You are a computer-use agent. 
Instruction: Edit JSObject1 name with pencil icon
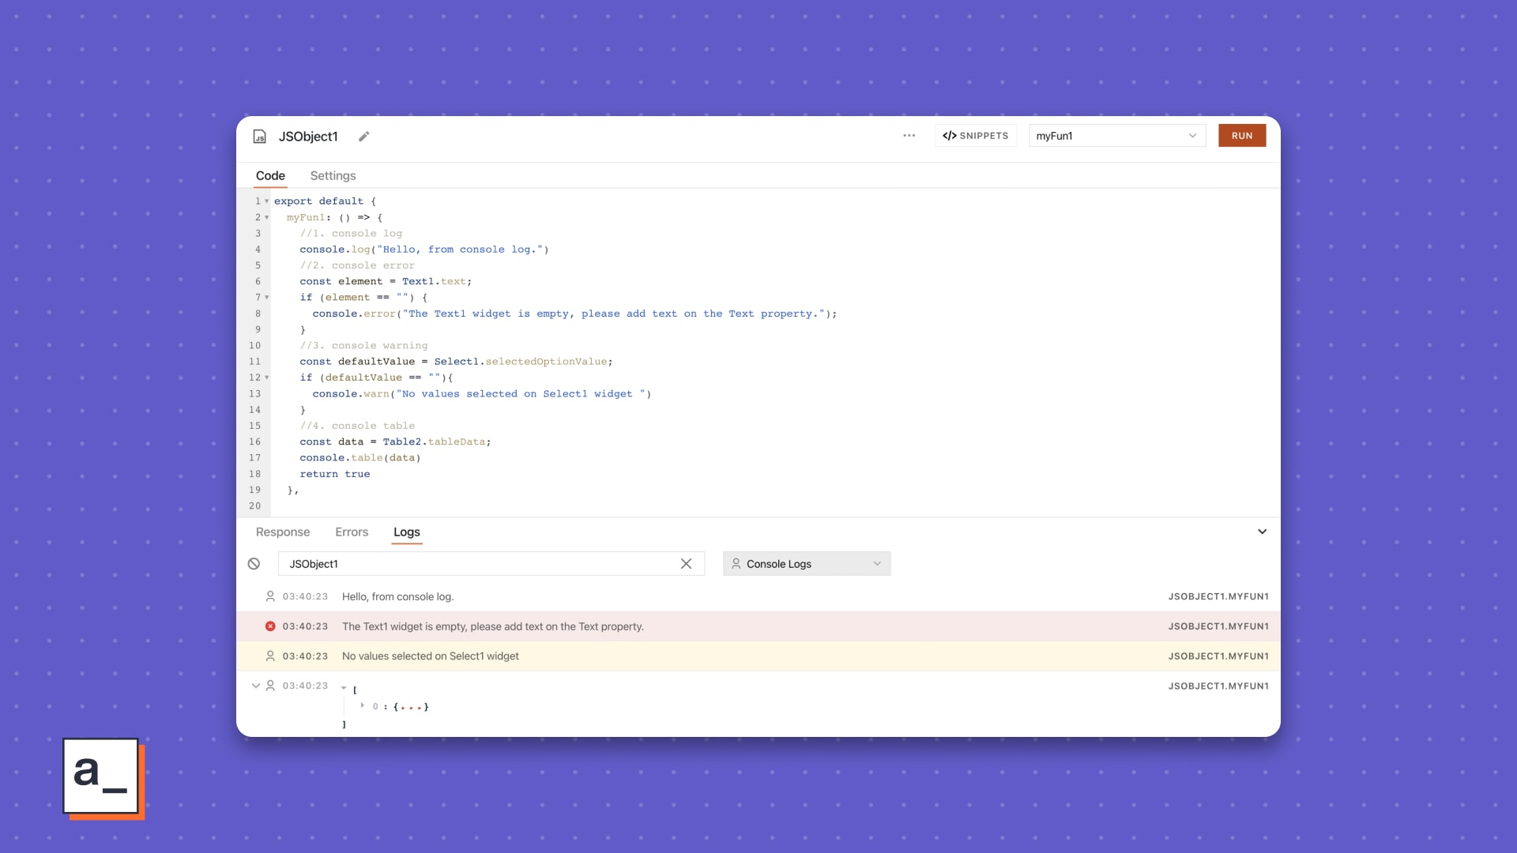(363, 137)
